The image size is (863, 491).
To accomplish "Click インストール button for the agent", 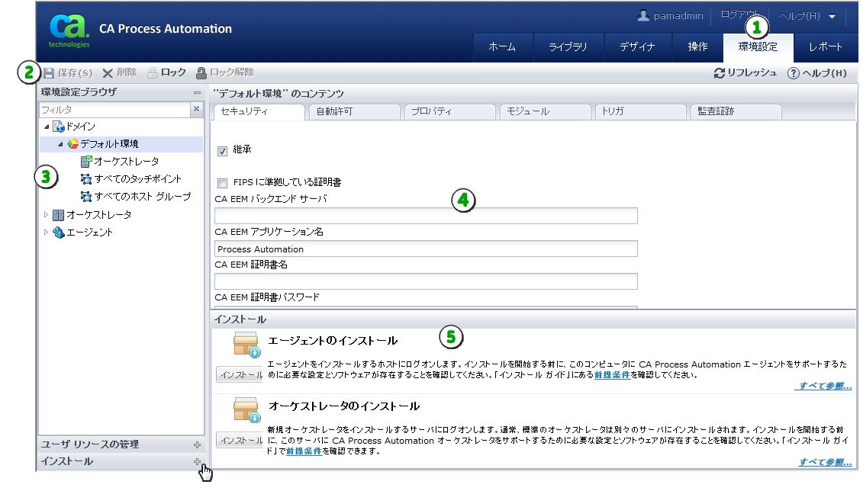I will (240, 375).
